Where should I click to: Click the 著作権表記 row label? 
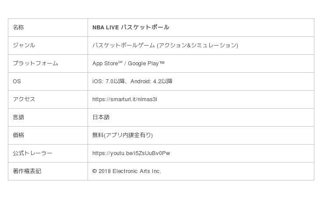click(27, 171)
